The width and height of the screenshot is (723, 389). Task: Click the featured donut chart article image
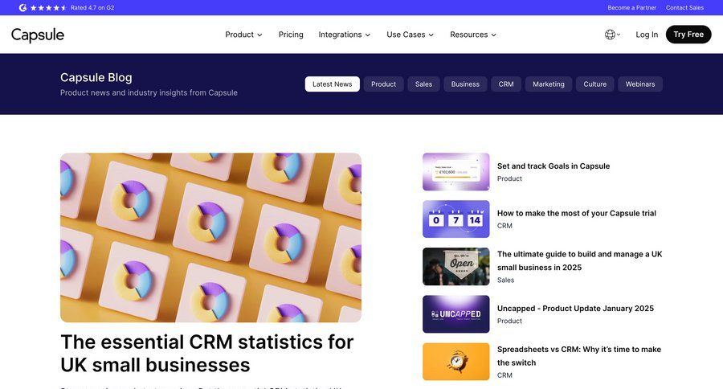point(210,238)
